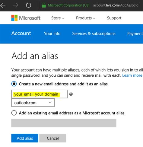This screenshot has width=143, height=147.
Task: Open the Payment tab
Action: point(135,34)
